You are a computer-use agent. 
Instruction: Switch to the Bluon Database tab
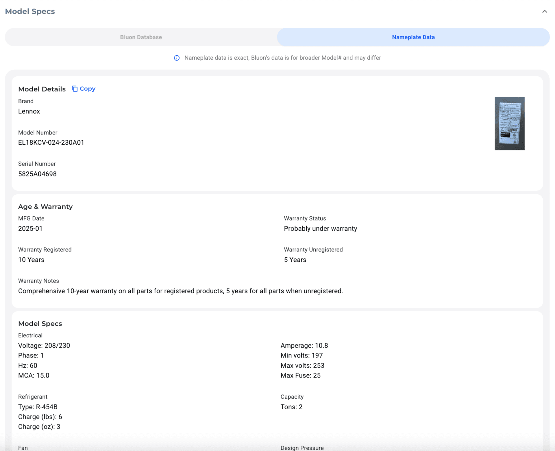(141, 37)
